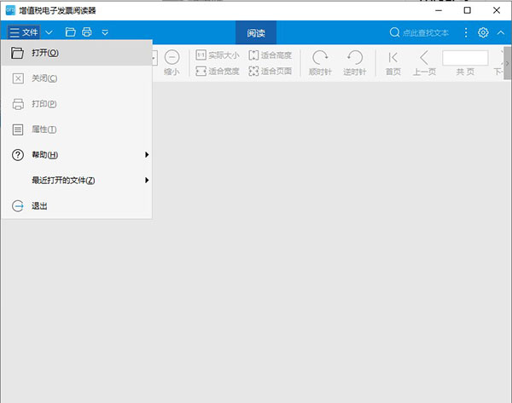Click the 缩小 zoom out icon

point(172,62)
